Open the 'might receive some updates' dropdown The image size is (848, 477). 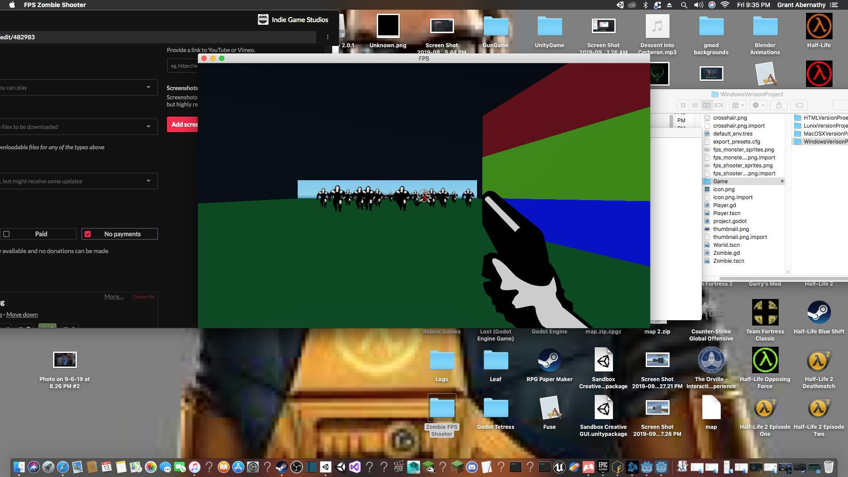click(x=79, y=181)
